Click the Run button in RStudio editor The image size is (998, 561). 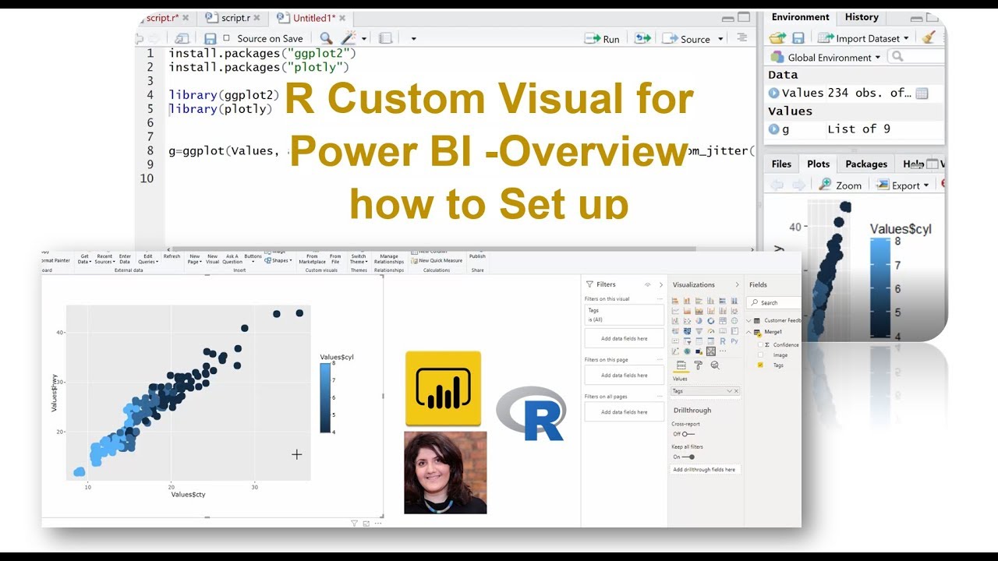(x=603, y=39)
